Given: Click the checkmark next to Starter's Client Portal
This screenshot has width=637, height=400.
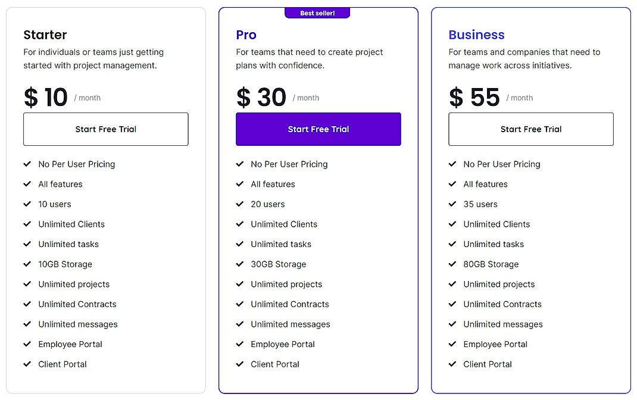Looking at the screenshot, I should 27,364.
